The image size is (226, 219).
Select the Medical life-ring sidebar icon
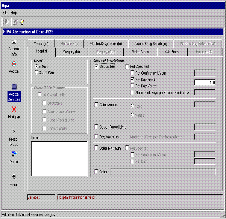pos(14,64)
